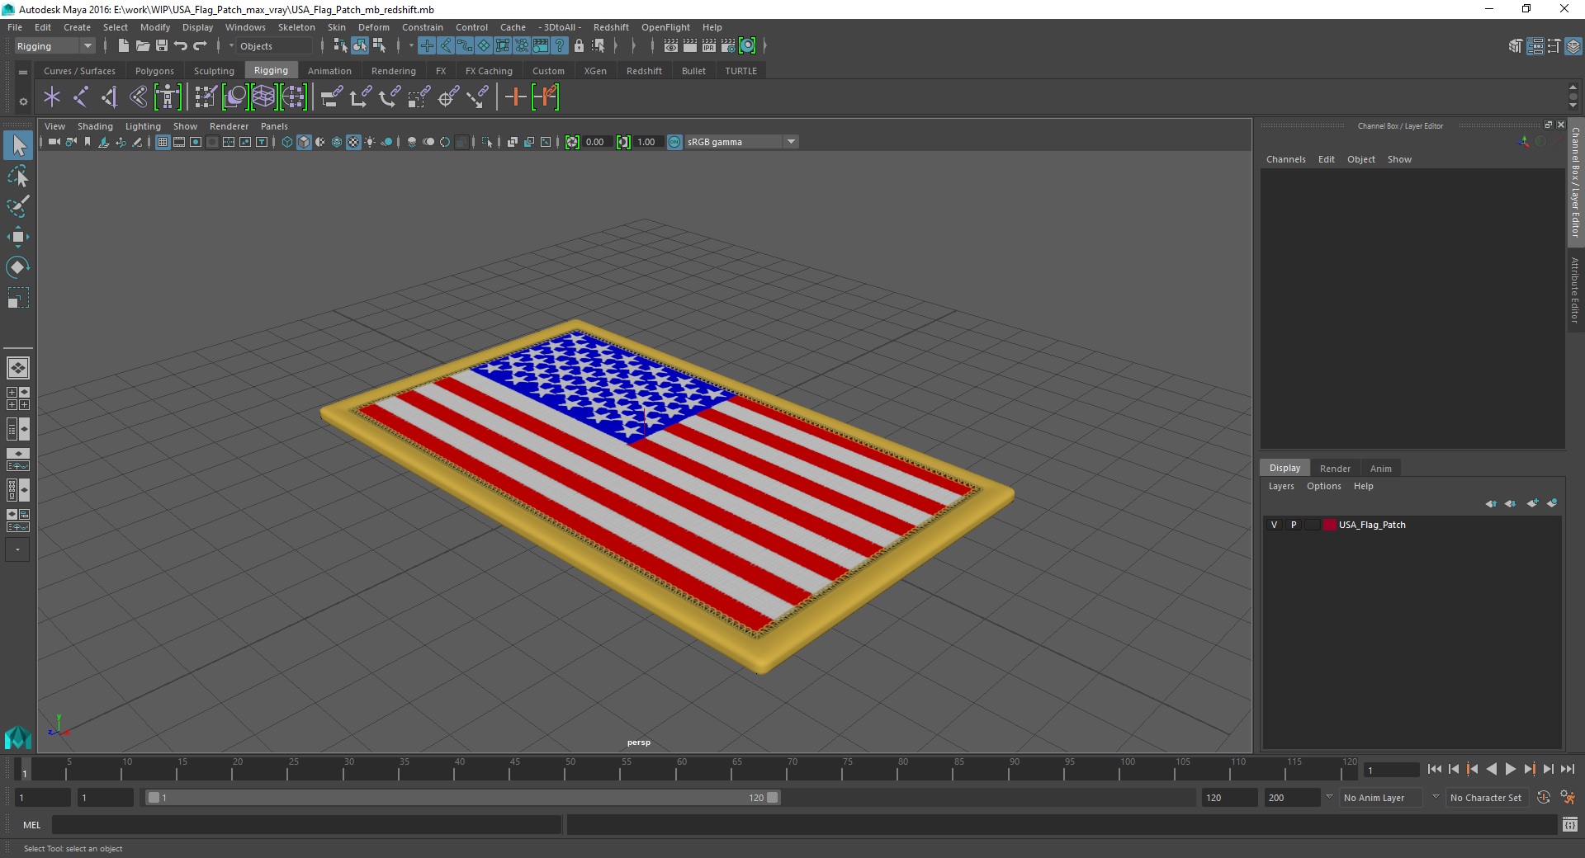Activate the Move tool in the toolbox
The image size is (1585, 858).
pos(18,237)
